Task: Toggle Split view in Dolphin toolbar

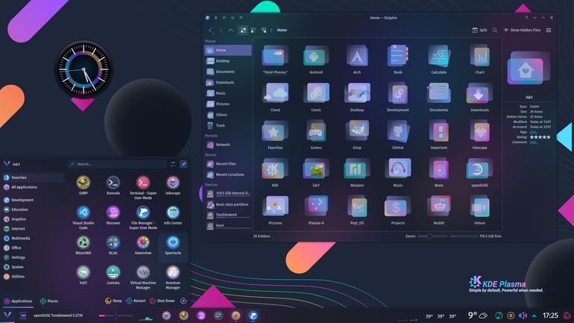Action: 479,30
